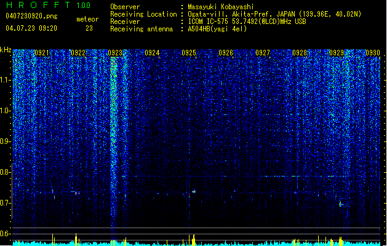Screen dimensions: 387x246
Task: Click the 'Receiving antenna' label
Action: click(142, 29)
